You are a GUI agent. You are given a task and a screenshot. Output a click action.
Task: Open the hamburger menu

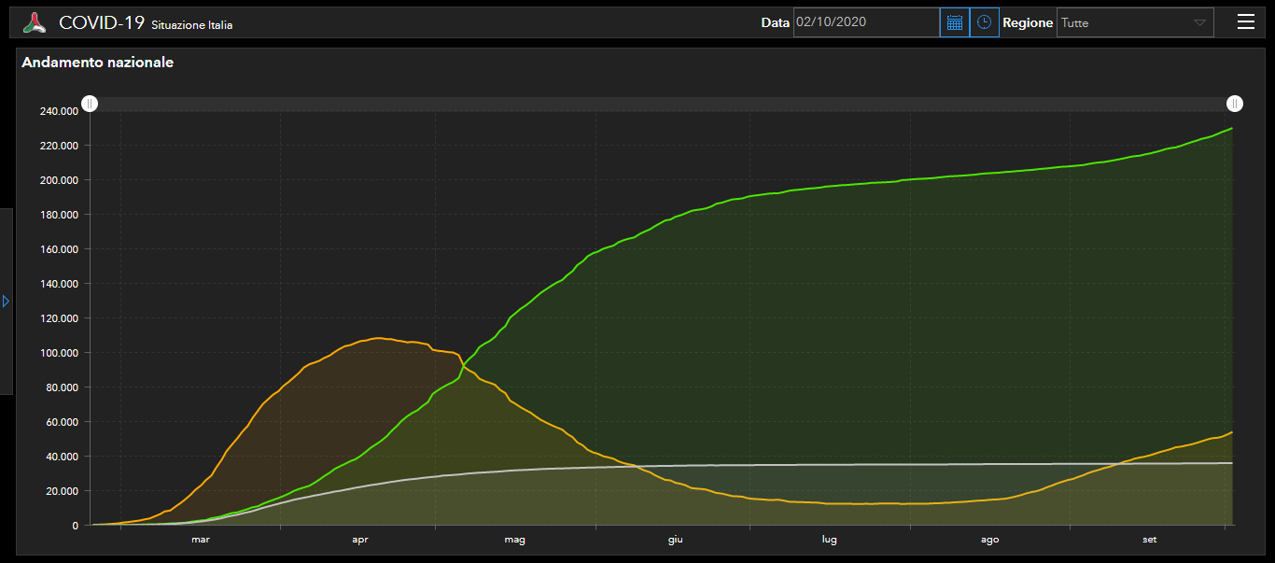click(x=1245, y=22)
